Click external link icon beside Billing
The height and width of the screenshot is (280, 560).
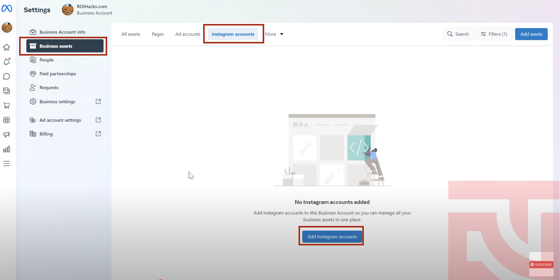pos(98,134)
